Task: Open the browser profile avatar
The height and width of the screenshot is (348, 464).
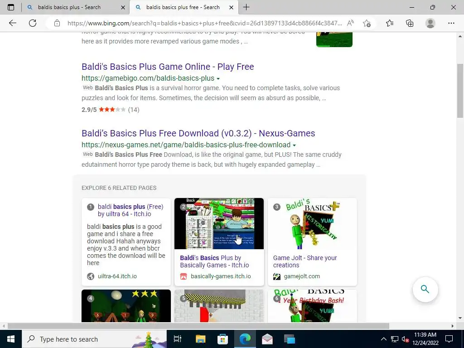Action: pyautogui.click(x=430, y=23)
